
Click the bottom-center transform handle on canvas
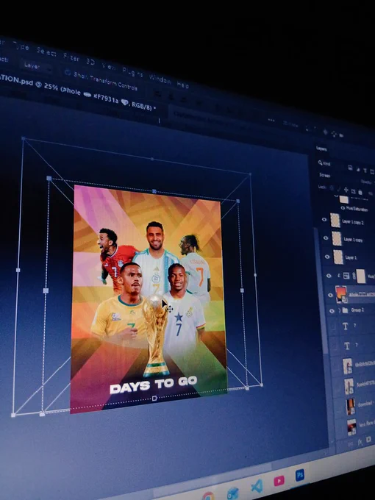click(x=154, y=398)
